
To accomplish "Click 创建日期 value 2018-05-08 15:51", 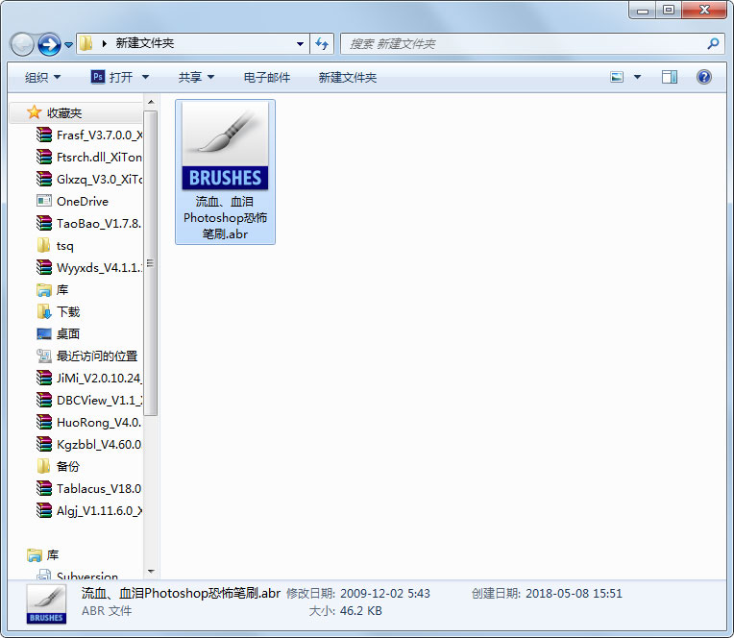I will 574,594.
